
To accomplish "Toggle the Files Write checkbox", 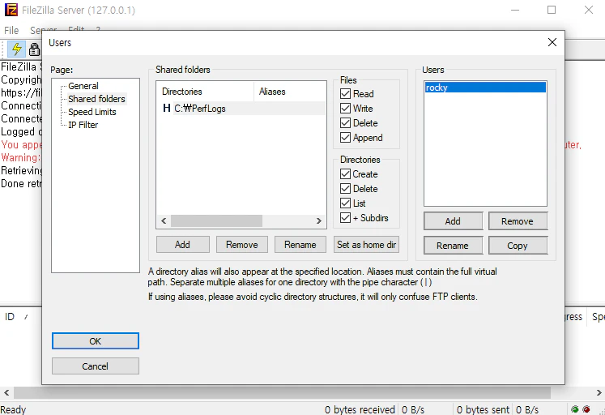I will coord(345,109).
